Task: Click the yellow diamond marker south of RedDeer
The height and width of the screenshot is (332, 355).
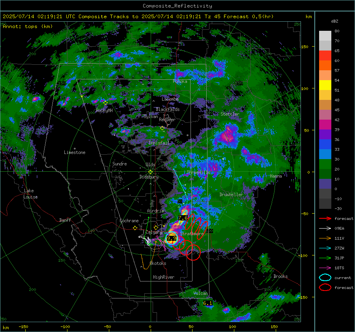Action: coord(162,128)
